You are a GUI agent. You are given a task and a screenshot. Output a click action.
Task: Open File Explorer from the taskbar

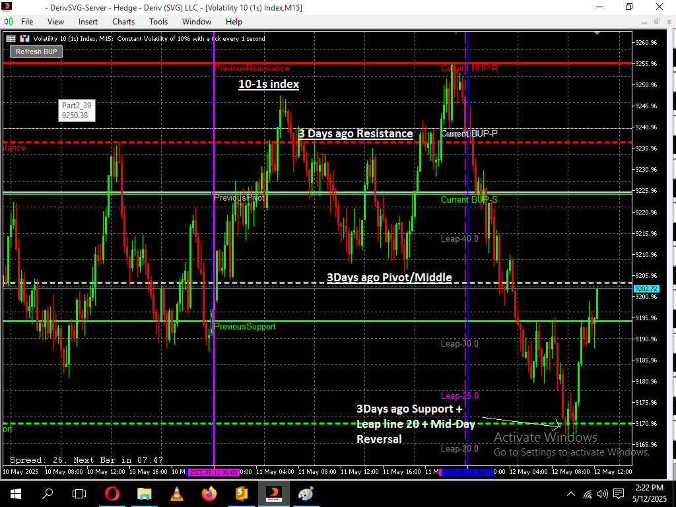[144, 493]
